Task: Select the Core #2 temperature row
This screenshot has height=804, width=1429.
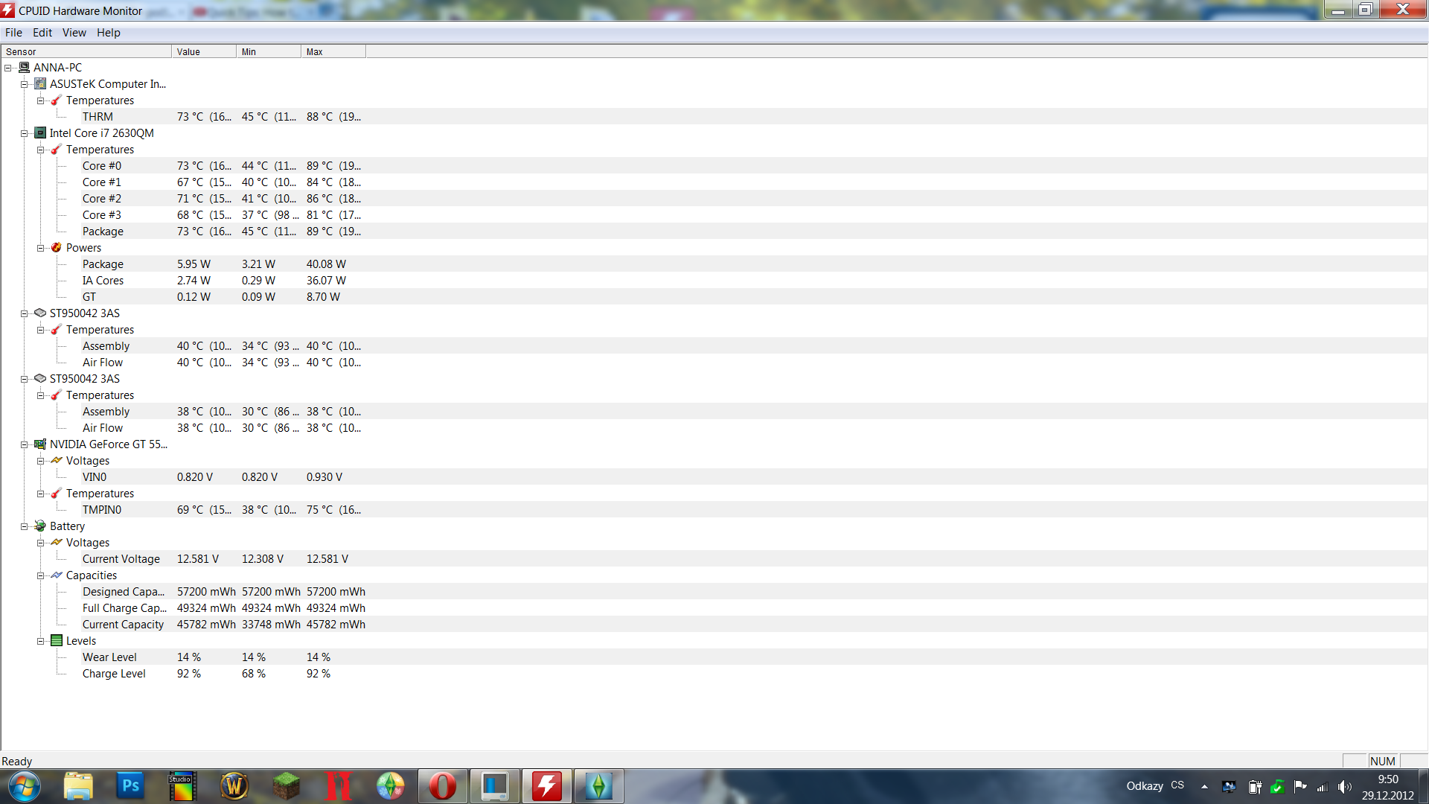Action: [x=102, y=199]
